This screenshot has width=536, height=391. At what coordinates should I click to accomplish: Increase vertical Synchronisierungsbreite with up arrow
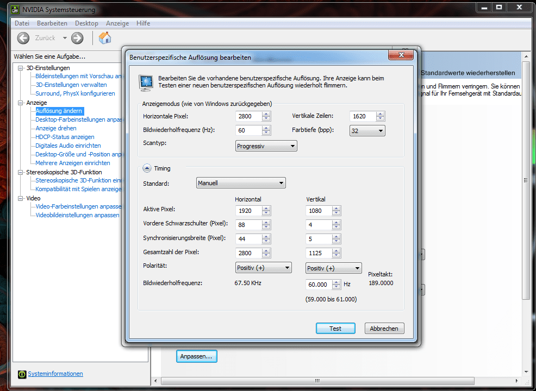tap(336, 237)
